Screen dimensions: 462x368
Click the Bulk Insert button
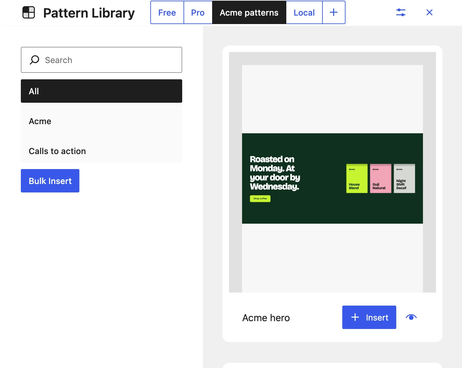[x=50, y=181]
